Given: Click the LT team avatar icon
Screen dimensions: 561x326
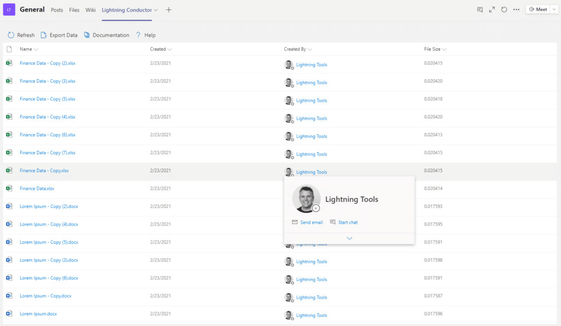Looking at the screenshot, I should (9, 10).
